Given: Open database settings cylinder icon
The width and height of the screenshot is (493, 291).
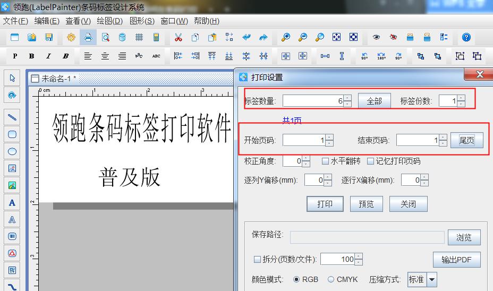Looking at the screenshot, I should point(122,37).
